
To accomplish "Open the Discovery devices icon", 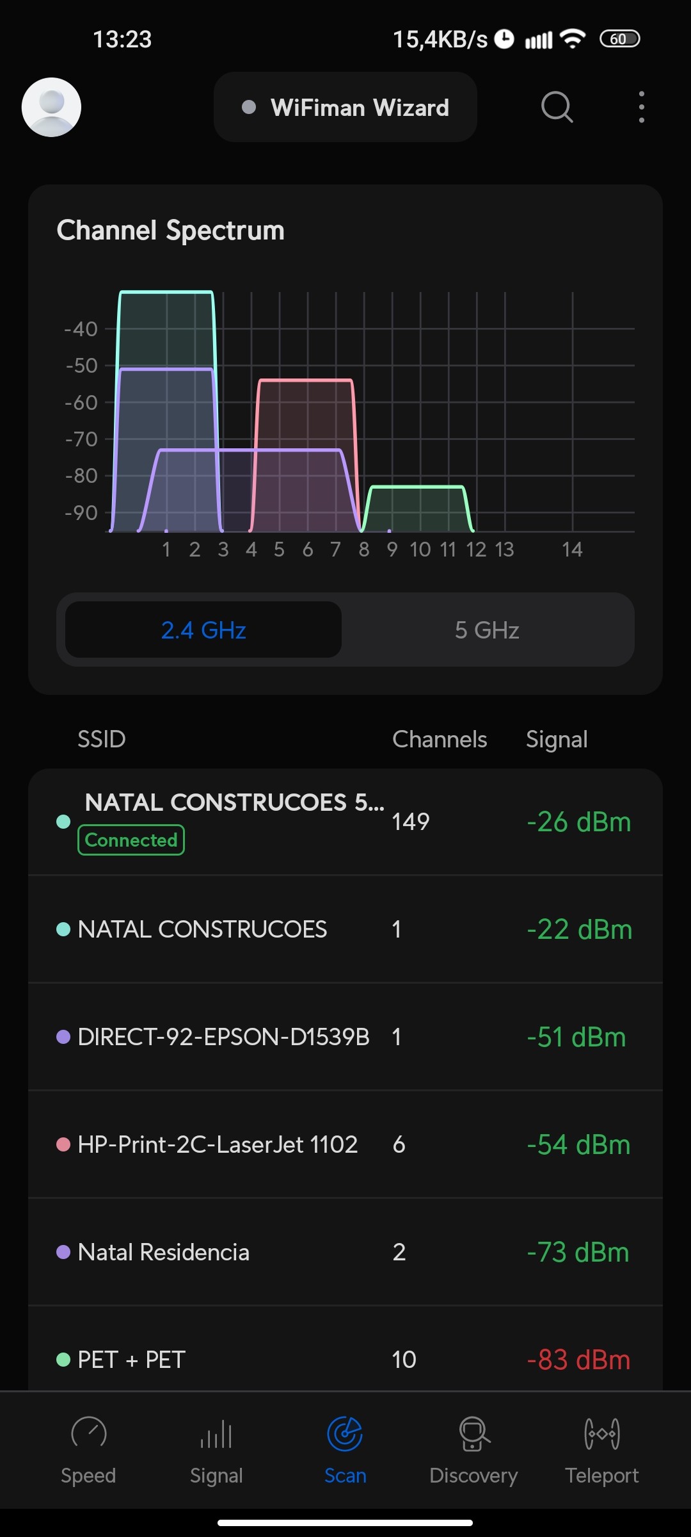I will tap(473, 1433).
